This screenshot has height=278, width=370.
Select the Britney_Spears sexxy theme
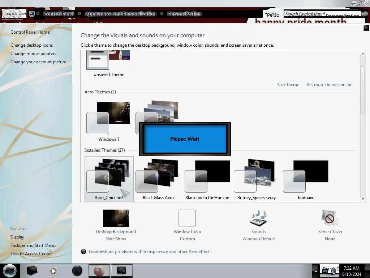pyautogui.click(x=256, y=179)
